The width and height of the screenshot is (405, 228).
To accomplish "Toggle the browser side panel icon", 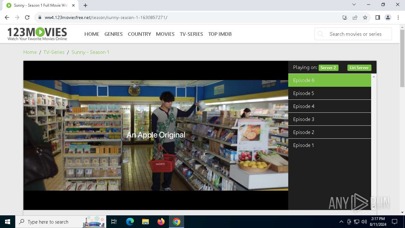I will [x=377, y=17].
